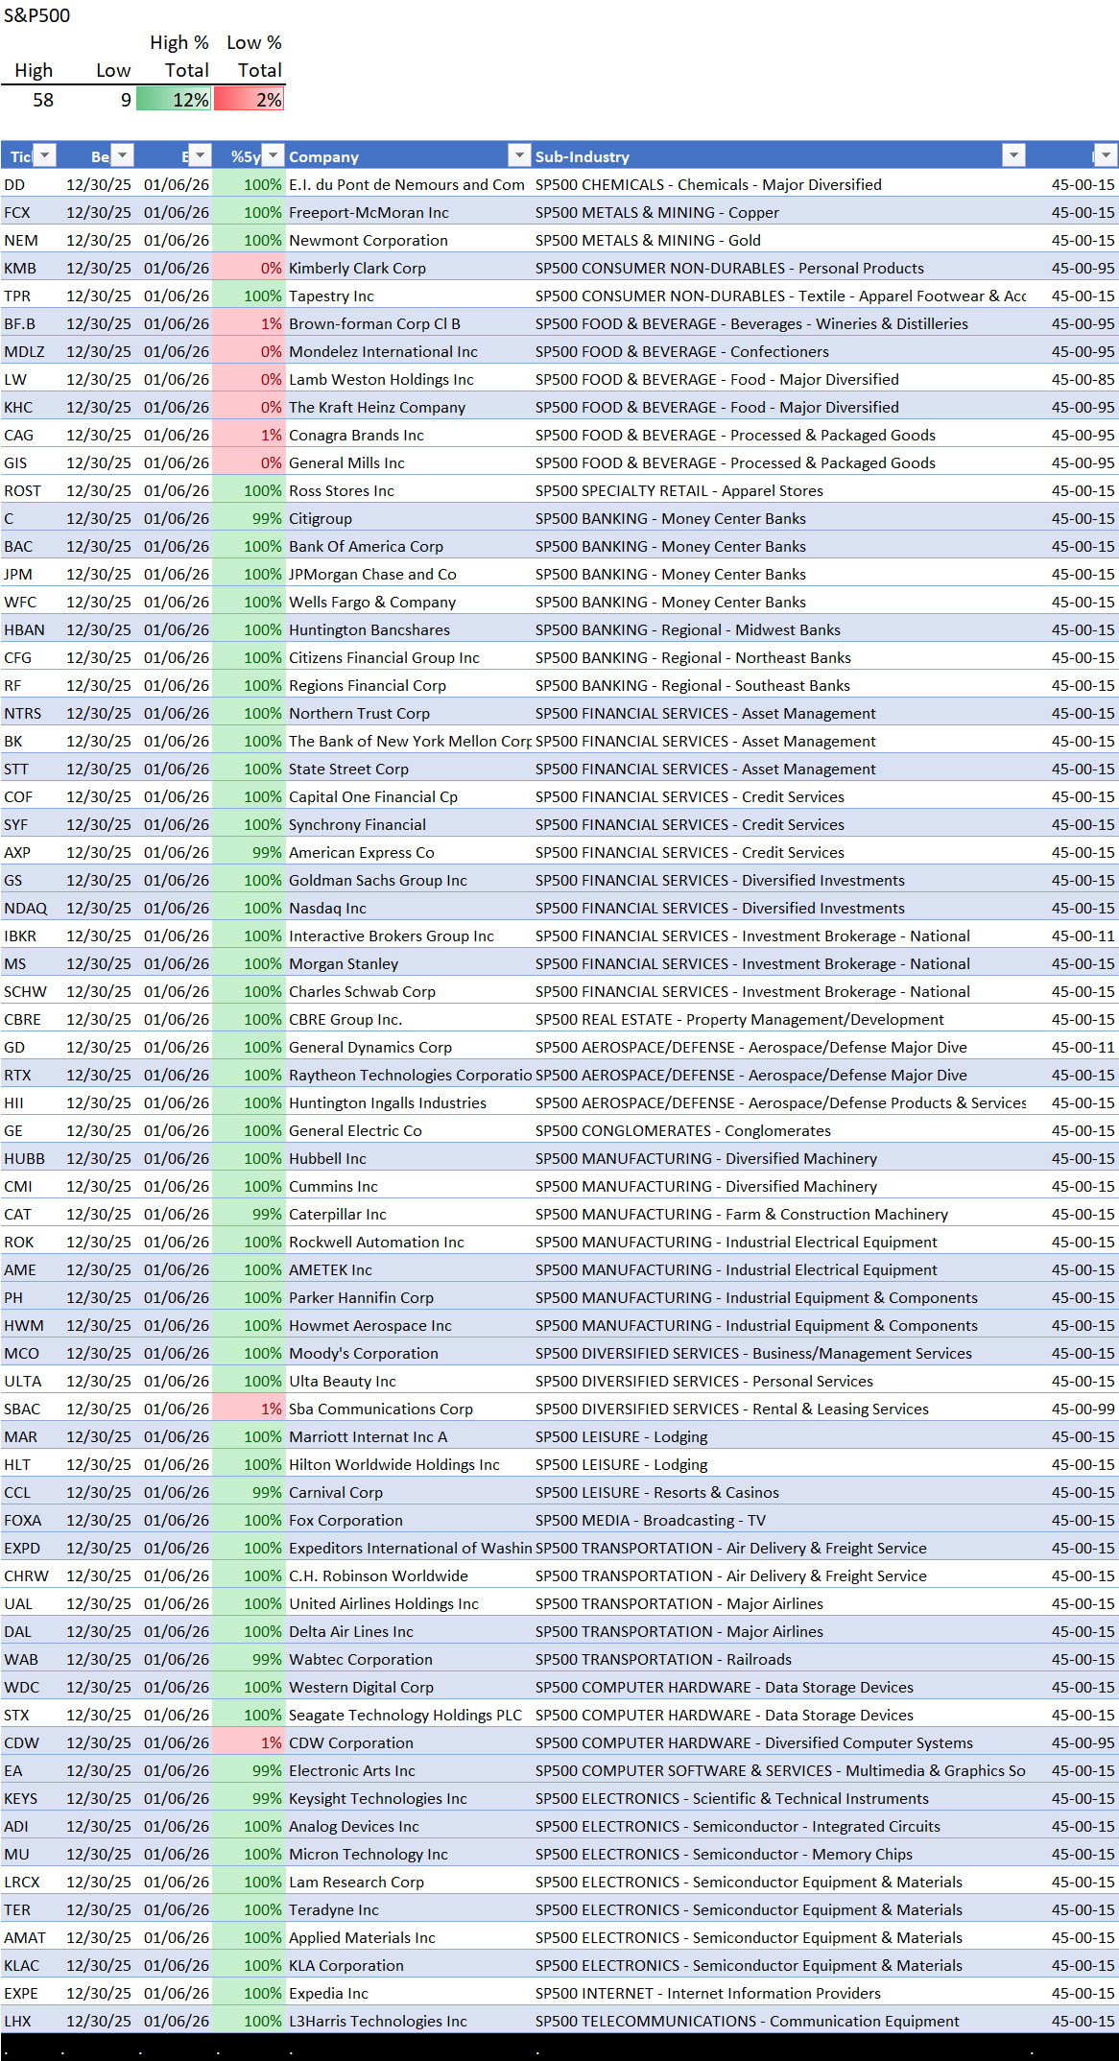Open the filter dropdown next to 'E' column
The width and height of the screenshot is (1119, 2061).
tap(200, 155)
